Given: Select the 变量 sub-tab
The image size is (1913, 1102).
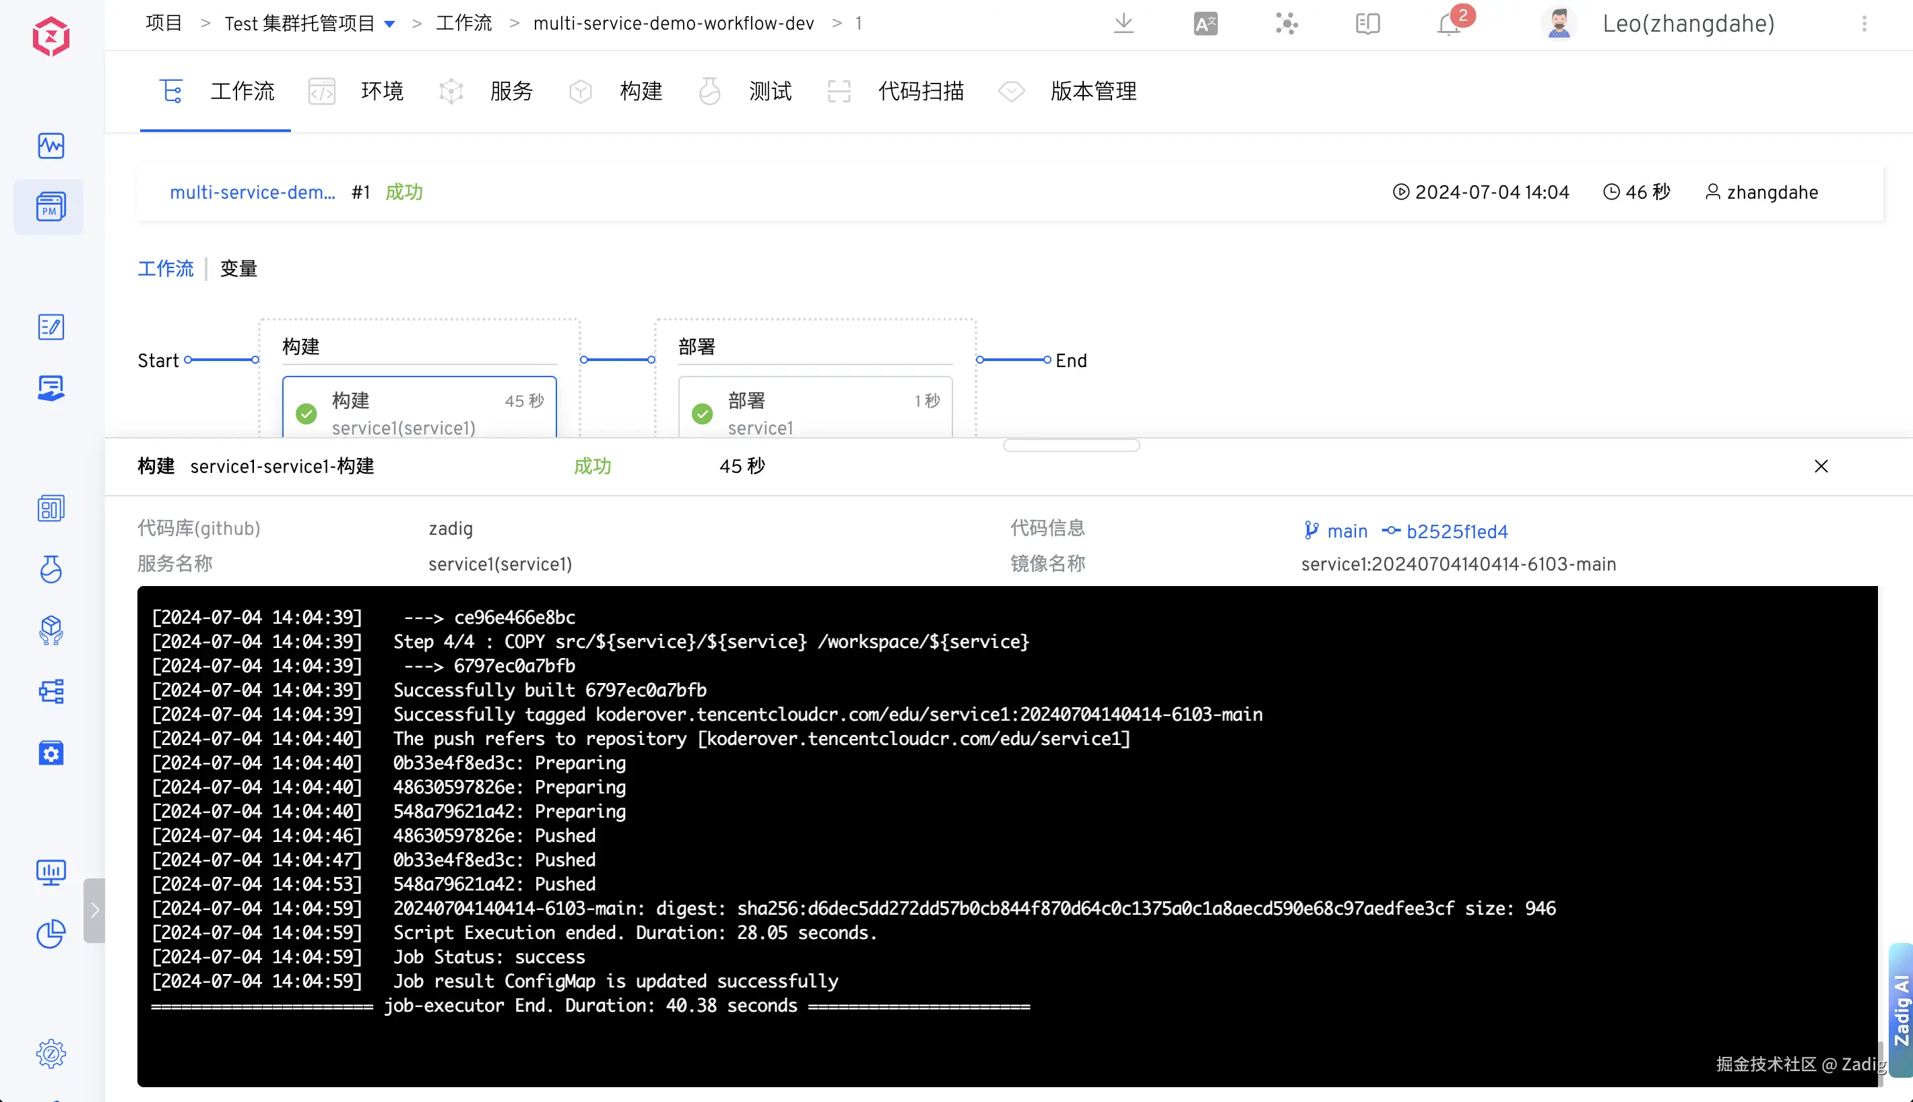Looking at the screenshot, I should [238, 269].
